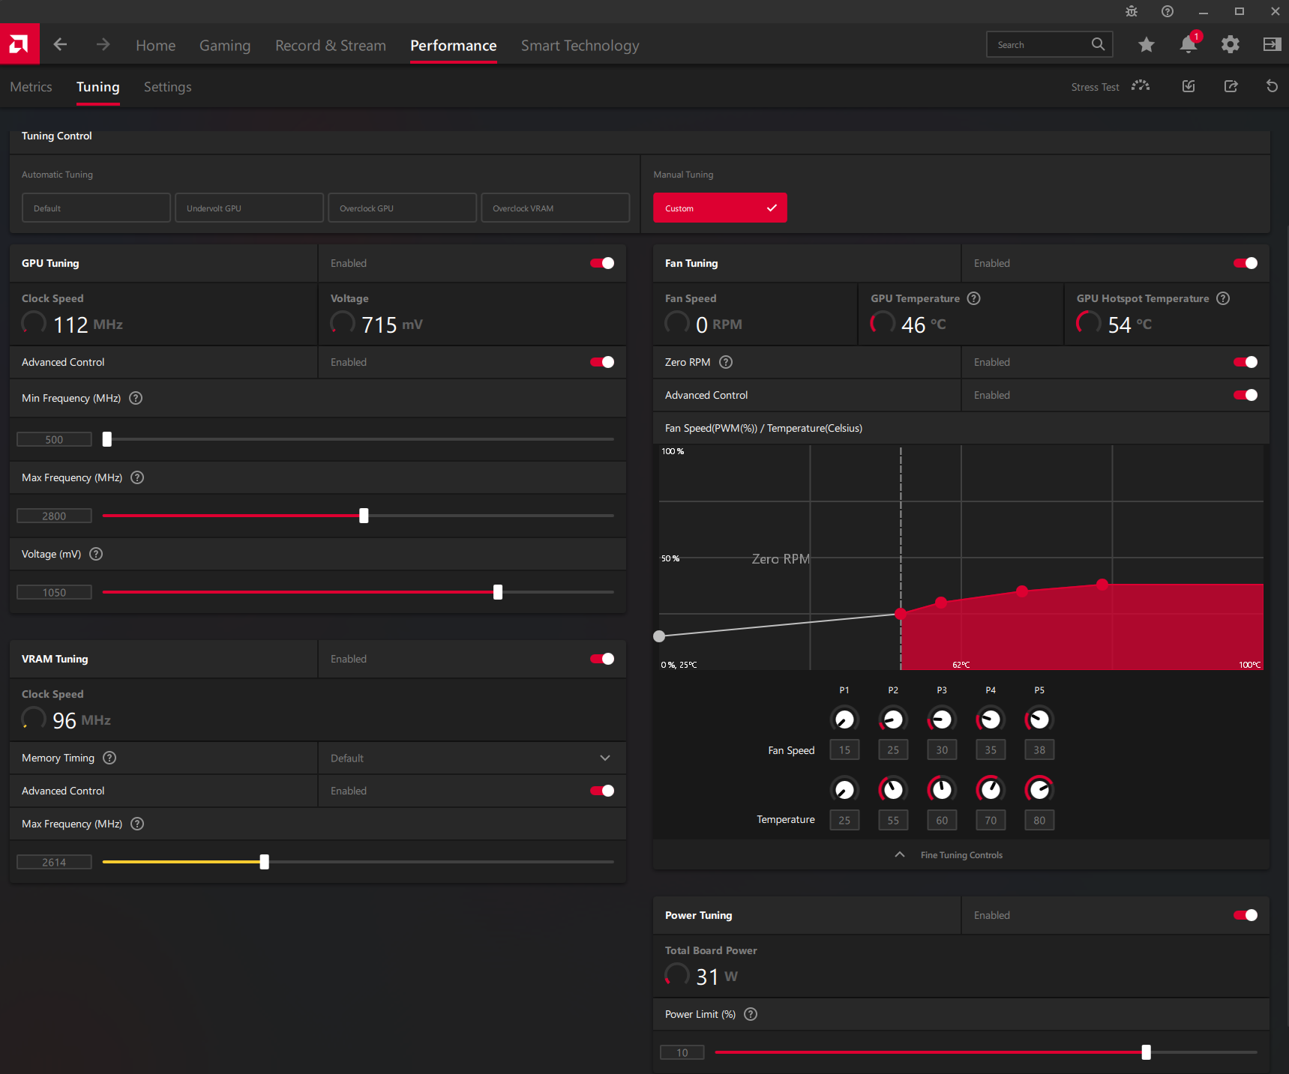Toggle GPU Tuning enabled switch
1289x1074 pixels.
(602, 263)
